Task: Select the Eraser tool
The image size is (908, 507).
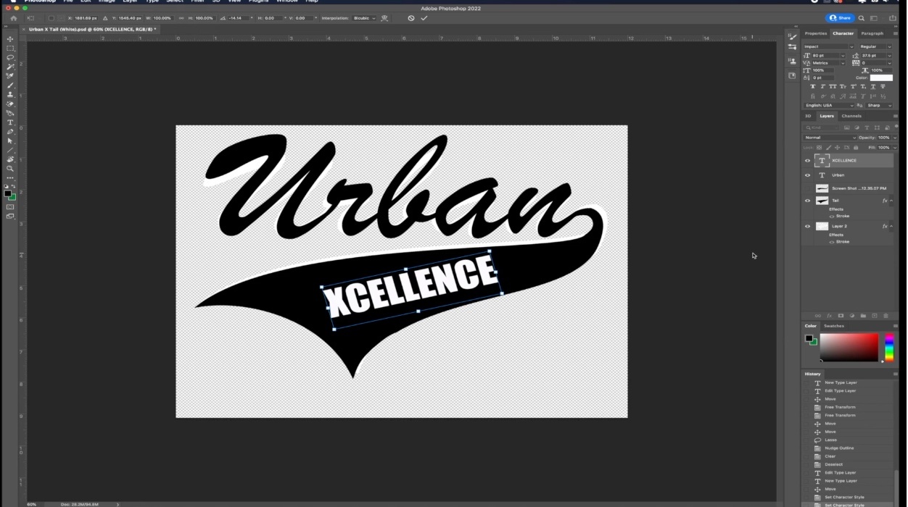Action: [x=10, y=104]
